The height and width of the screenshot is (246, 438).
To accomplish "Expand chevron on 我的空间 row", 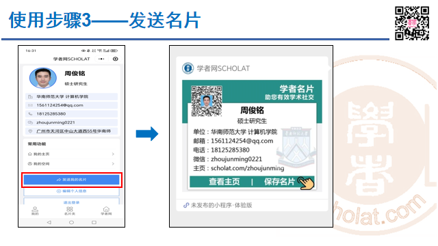I will pyautogui.click(x=113, y=164).
